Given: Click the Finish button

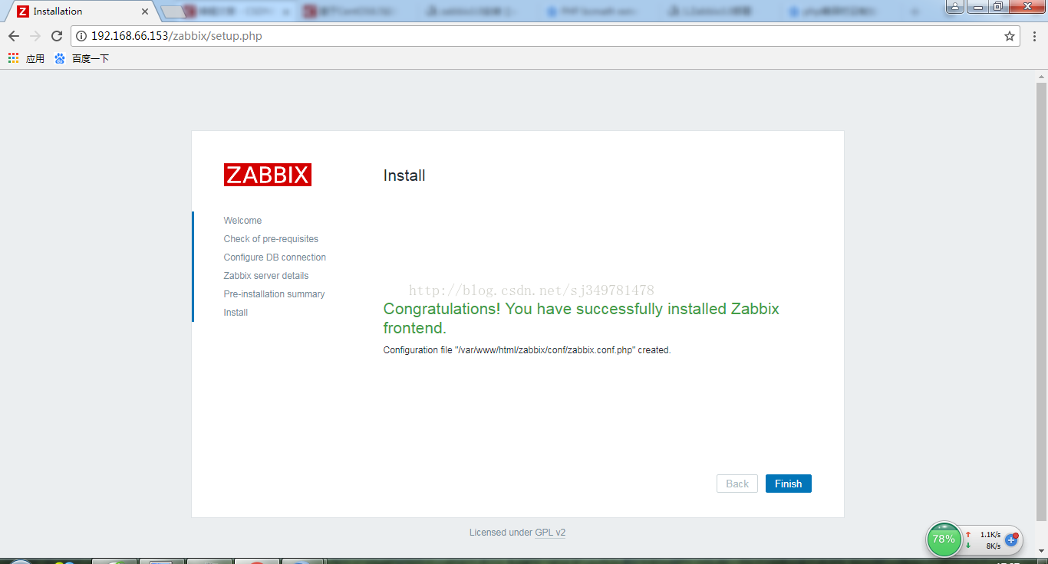Looking at the screenshot, I should tap(789, 484).
